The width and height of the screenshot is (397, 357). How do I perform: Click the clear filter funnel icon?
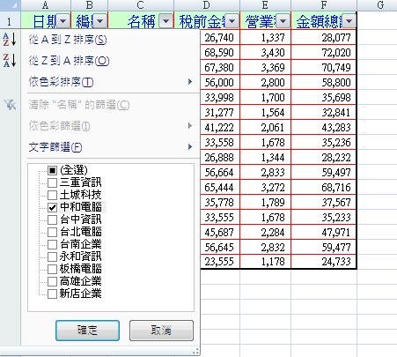click(x=10, y=105)
